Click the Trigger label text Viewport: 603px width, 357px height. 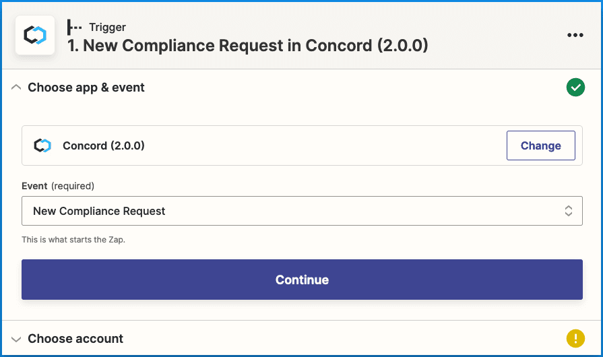[108, 28]
